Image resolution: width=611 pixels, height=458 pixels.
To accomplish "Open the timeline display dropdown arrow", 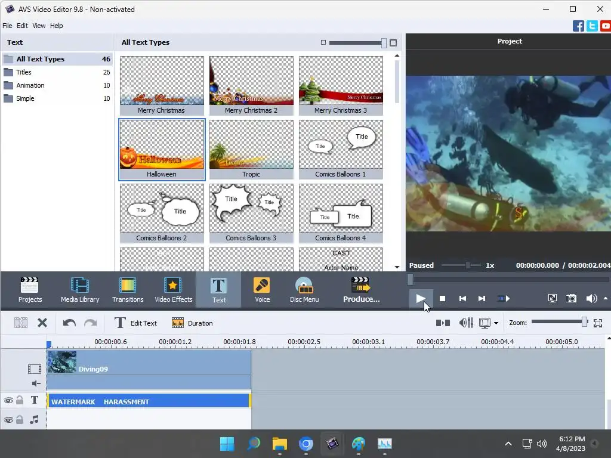I will coord(496,323).
